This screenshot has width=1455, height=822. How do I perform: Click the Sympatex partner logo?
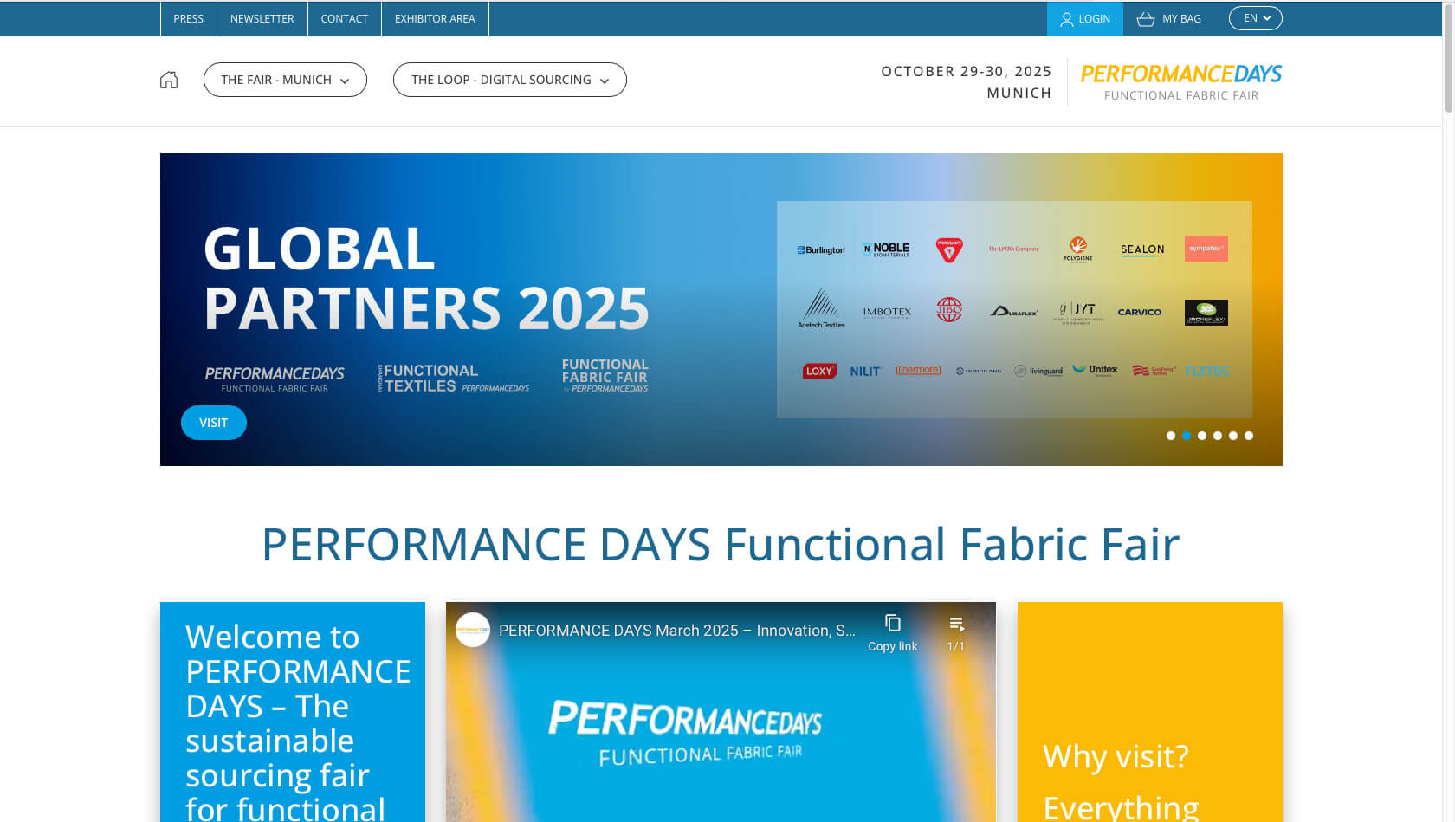coord(1206,249)
